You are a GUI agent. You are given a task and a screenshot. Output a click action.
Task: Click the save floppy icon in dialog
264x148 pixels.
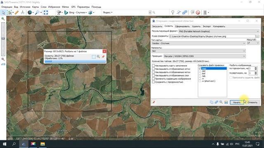coord(226,102)
